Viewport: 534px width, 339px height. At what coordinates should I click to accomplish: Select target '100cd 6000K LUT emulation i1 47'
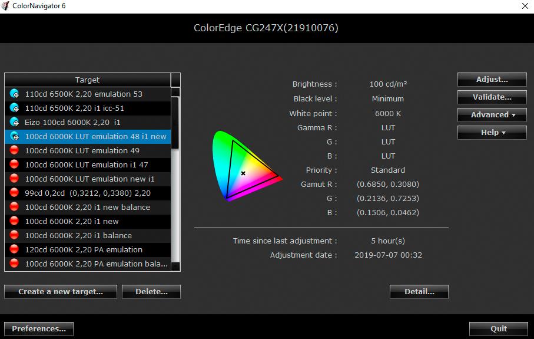coord(88,165)
